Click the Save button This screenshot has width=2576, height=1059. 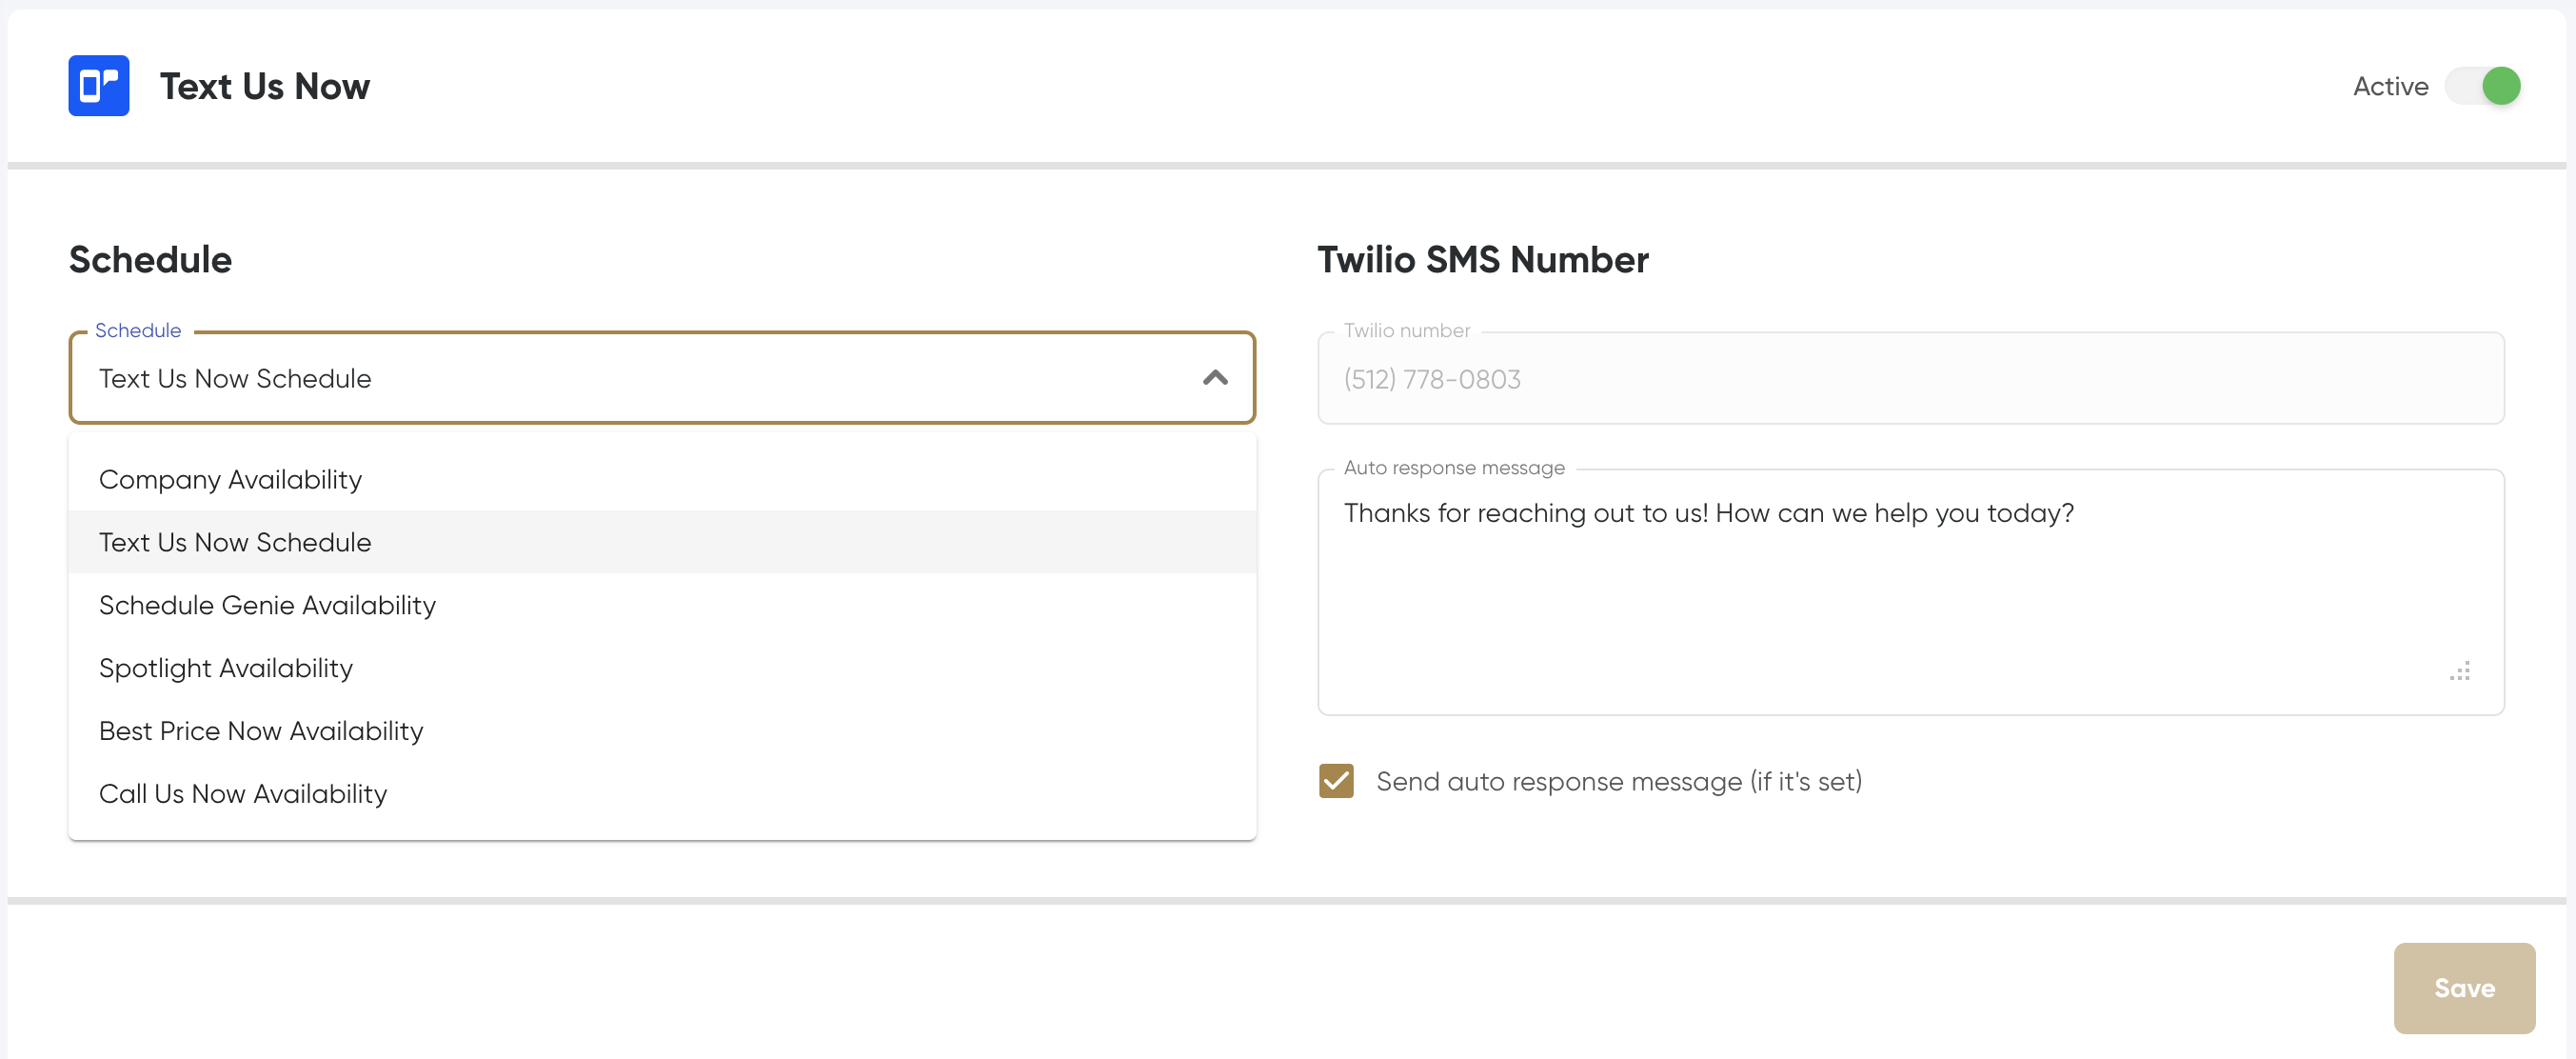tap(2463, 988)
